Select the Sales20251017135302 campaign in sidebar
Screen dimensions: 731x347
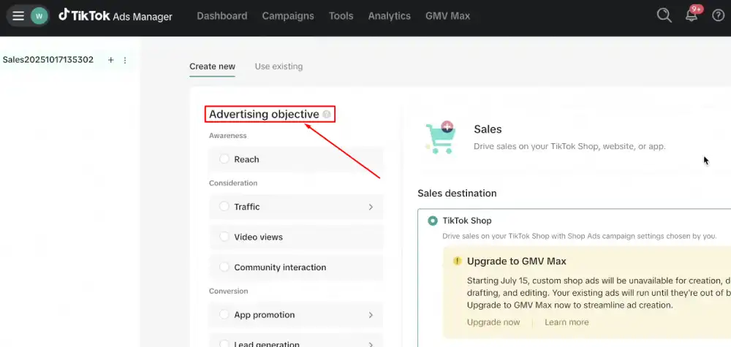48,60
